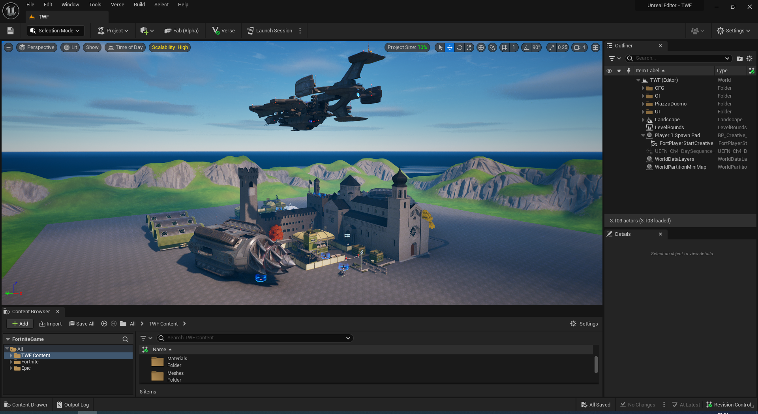This screenshot has height=414, width=758.
Task: Open the Help menu
Action: coord(183,5)
